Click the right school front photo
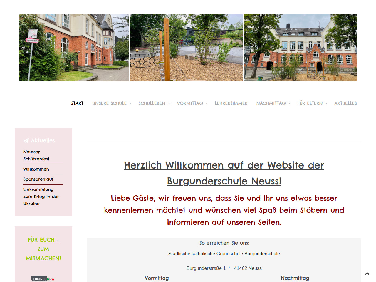Screen dimensions: 376x282 point(300,48)
